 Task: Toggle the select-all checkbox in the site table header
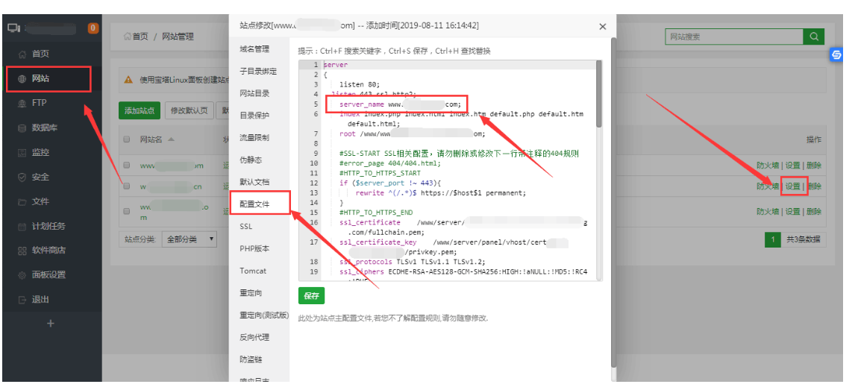tap(126, 139)
